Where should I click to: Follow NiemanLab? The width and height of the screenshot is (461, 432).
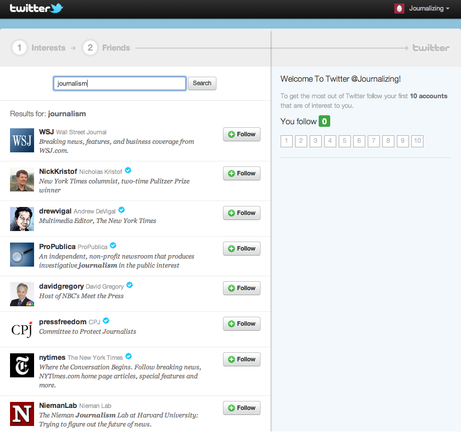click(x=242, y=408)
